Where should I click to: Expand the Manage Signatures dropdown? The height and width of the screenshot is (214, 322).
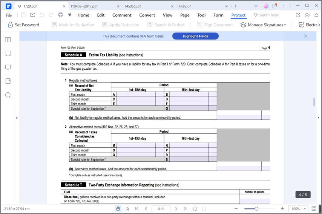(x=263, y=25)
